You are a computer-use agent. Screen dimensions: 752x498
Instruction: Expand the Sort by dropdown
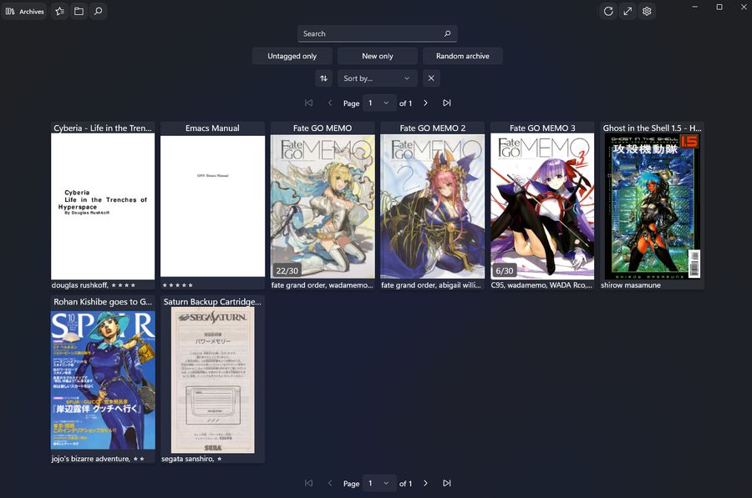(x=378, y=78)
